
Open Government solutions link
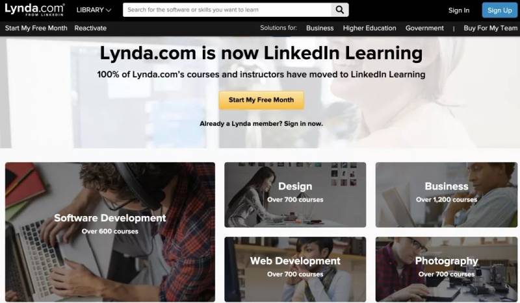(424, 28)
